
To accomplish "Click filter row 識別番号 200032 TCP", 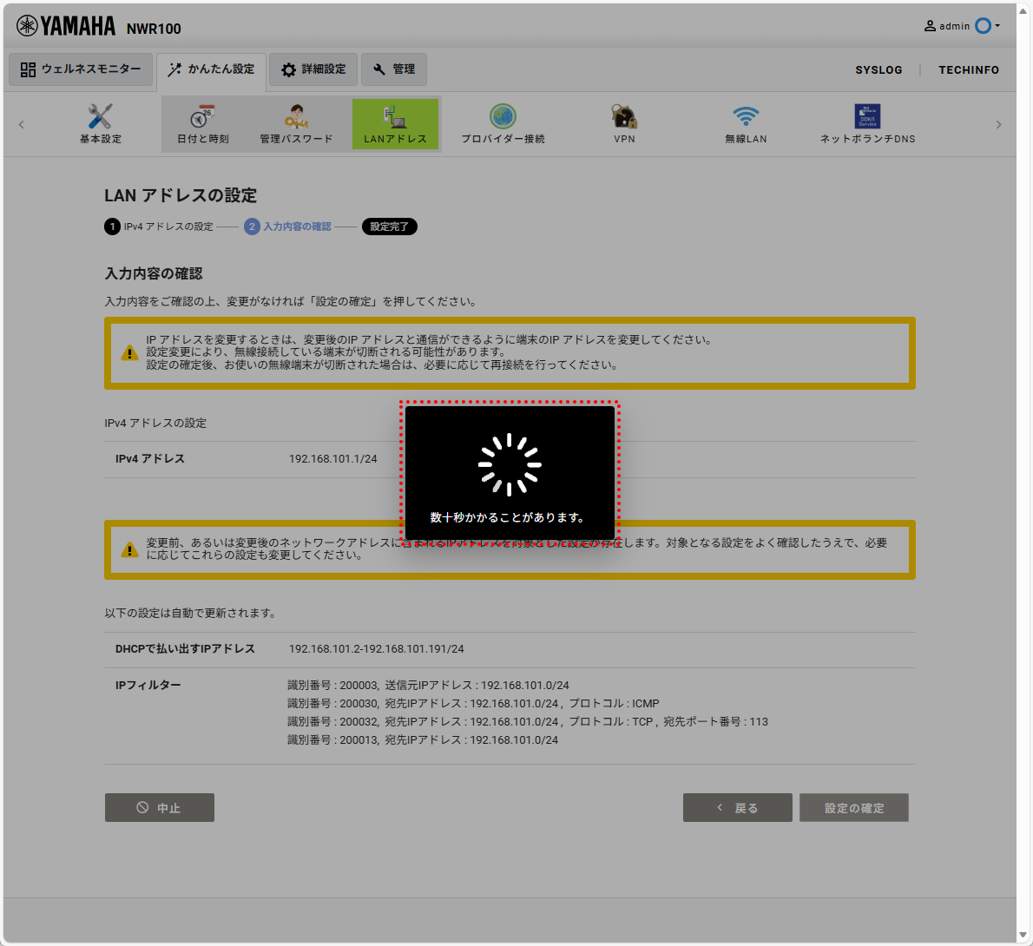I will [x=528, y=722].
